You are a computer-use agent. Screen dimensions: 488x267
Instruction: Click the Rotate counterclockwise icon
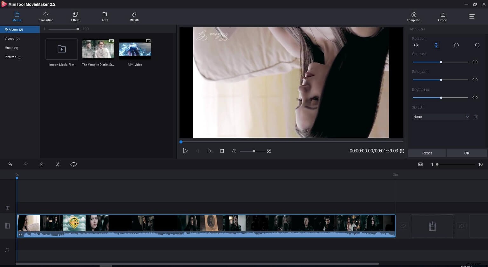(x=477, y=45)
